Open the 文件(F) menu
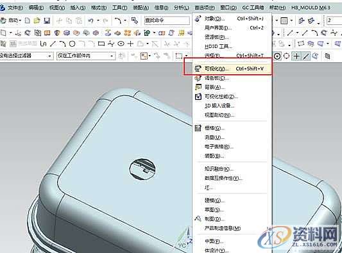The height and width of the screenshot is (253, 342). point(15,8)
